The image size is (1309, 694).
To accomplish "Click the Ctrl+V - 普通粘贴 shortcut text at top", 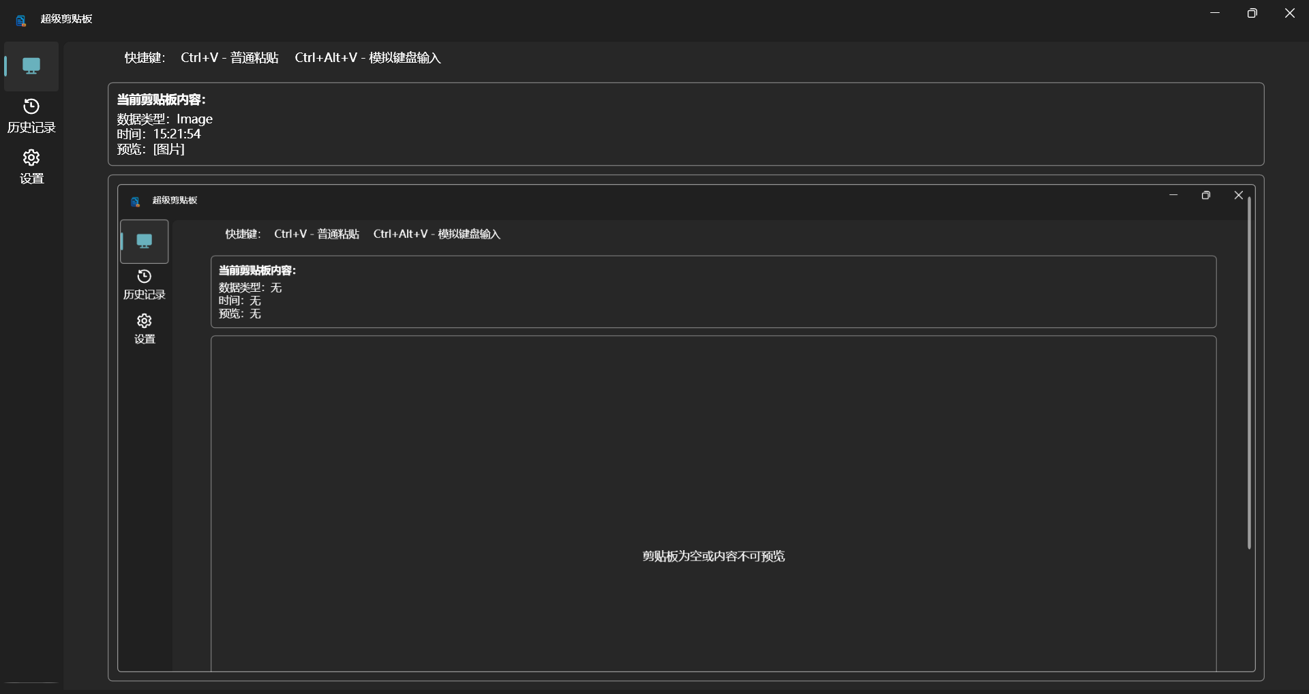I will pos(229,58).
